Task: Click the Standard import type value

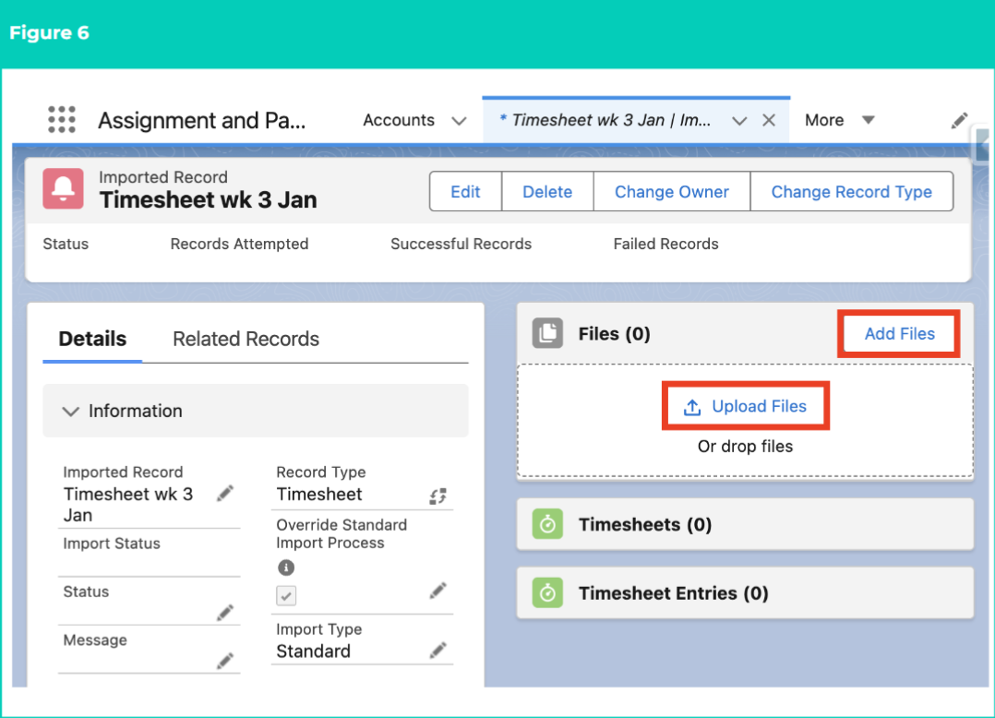Action: (314, 652)
